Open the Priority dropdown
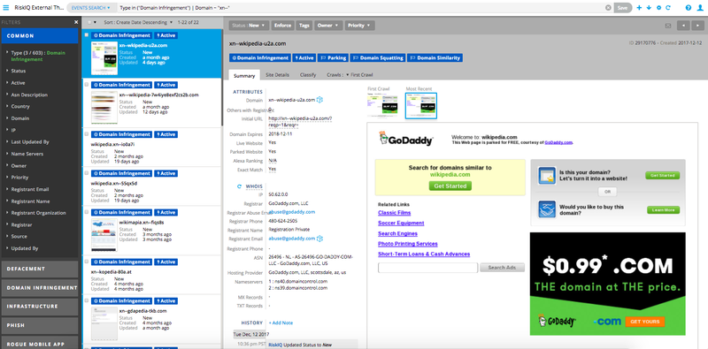 tap(360, 26)
